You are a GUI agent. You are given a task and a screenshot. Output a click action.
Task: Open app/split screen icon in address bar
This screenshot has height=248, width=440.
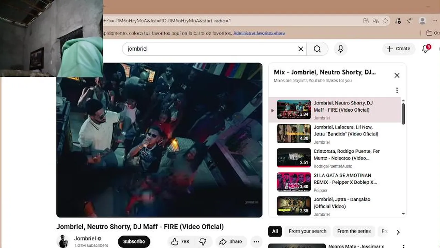tap(366, 21)
